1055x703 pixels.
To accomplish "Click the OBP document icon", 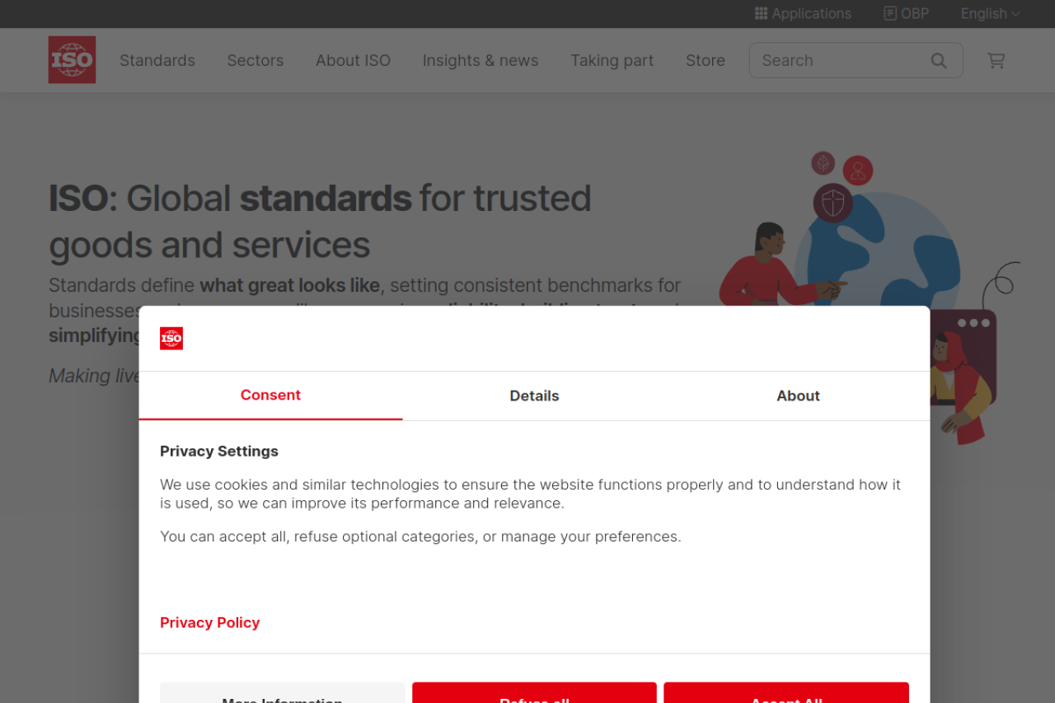I will click(890, 13).
